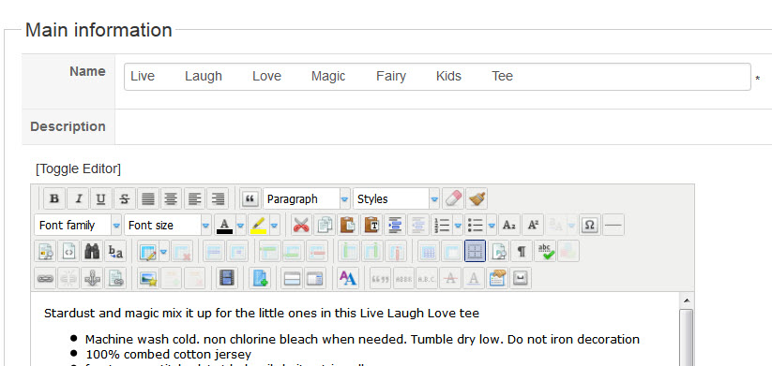Image resolution: width=772 pixels, height=366 pixels.
Task: Open the Paragraph format dropdown
Action: [x=307, y=199]
